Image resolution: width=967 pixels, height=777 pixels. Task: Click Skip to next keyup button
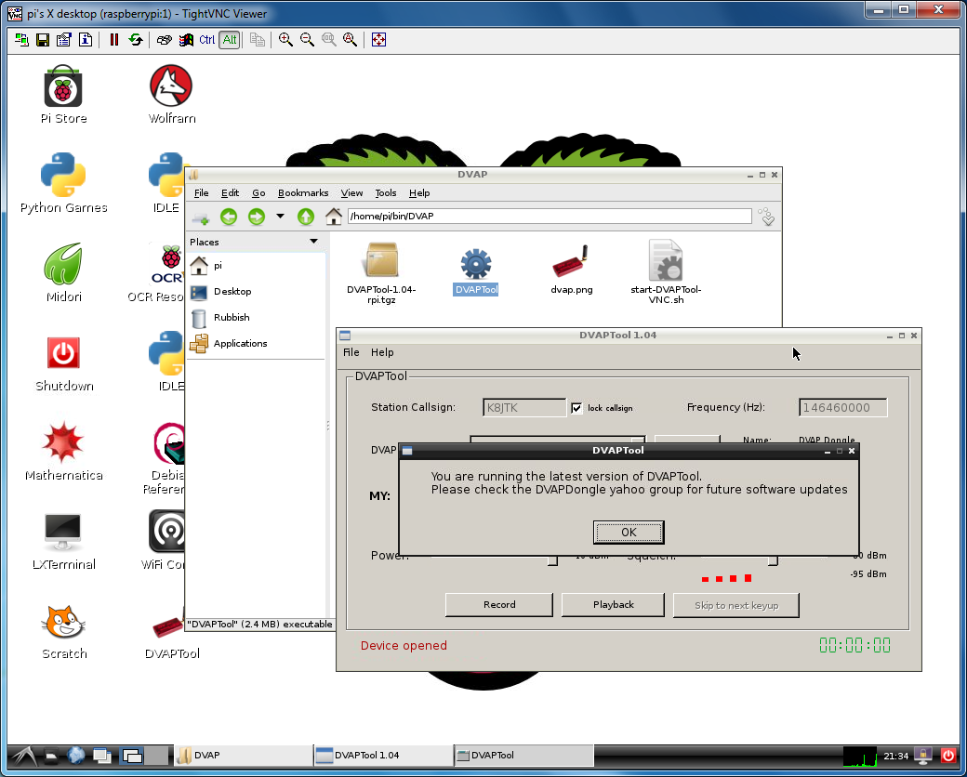point(736,606)
